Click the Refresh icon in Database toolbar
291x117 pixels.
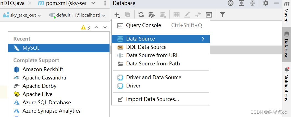[x=141, y=15]
